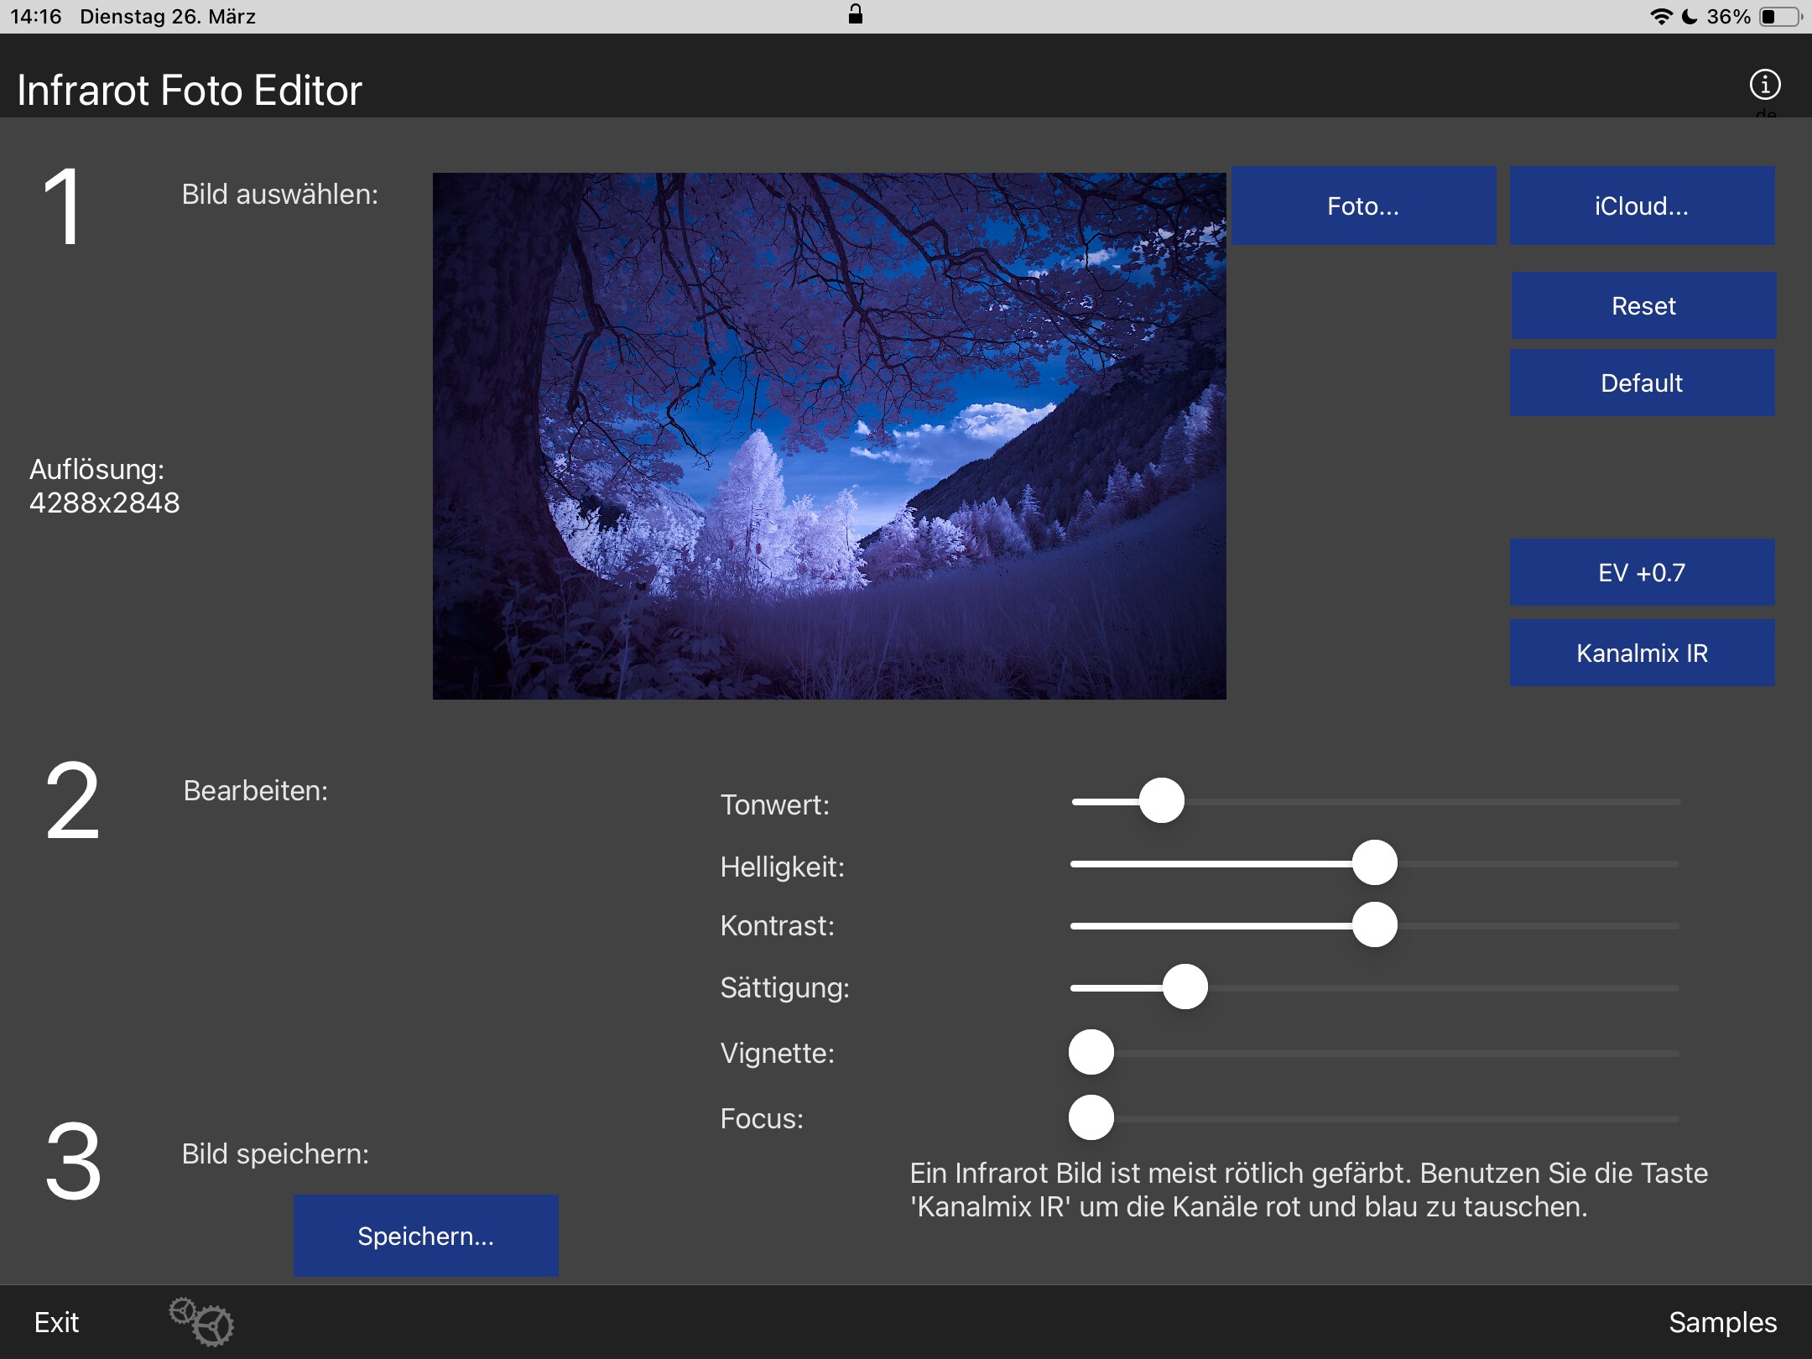Toggle Kanalmix IR channel swap
This screenshot has height=1359, width=1812.
coord(1642,653)
